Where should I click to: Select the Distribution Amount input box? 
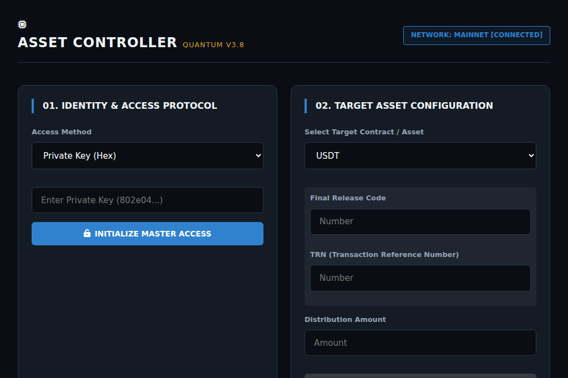420,342
